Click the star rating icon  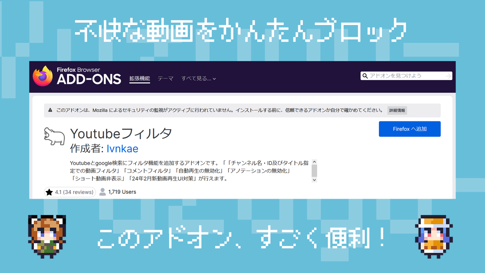tap(49, 192)
